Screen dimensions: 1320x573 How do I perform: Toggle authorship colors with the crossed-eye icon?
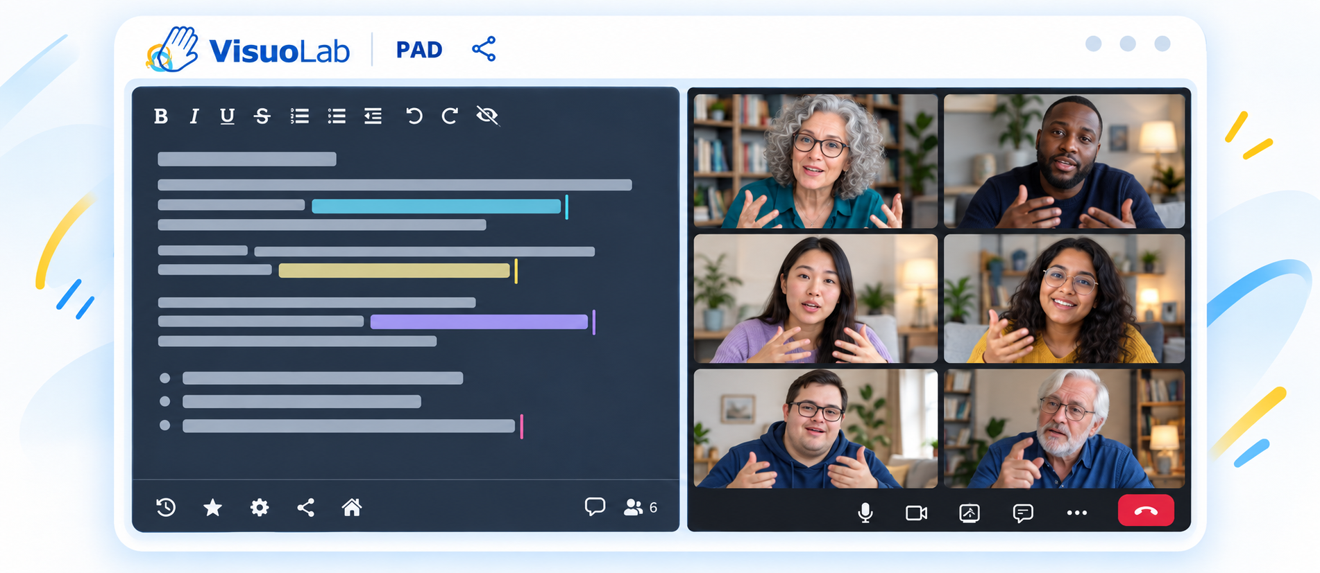(x=488, y=116)
